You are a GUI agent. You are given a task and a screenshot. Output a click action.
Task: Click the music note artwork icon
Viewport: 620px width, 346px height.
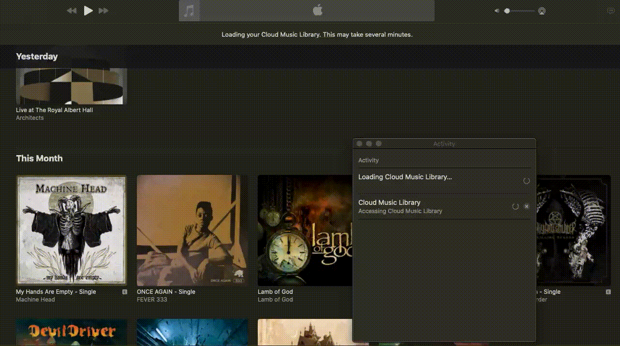(190, 11)
